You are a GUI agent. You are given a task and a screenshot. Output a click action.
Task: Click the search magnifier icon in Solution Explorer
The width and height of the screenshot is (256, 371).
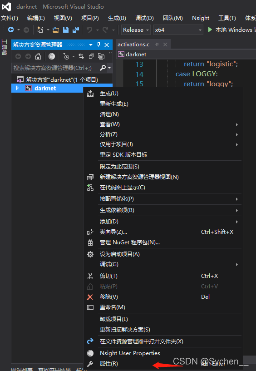103,68
